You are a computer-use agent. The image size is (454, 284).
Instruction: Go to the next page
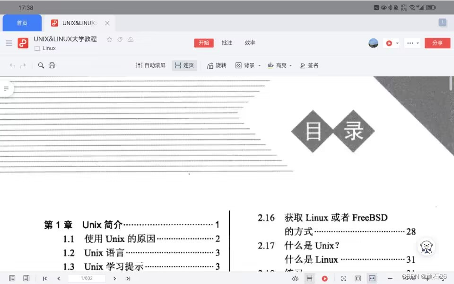(114, 278)
